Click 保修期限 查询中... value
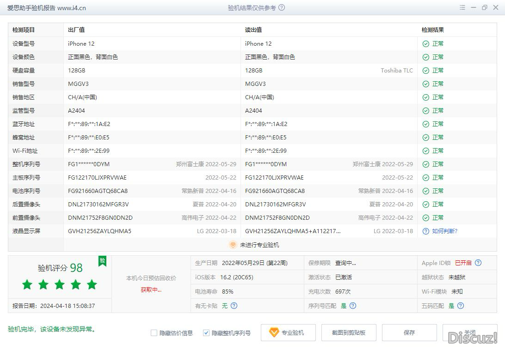505x349 pixels. coord(345,263)
